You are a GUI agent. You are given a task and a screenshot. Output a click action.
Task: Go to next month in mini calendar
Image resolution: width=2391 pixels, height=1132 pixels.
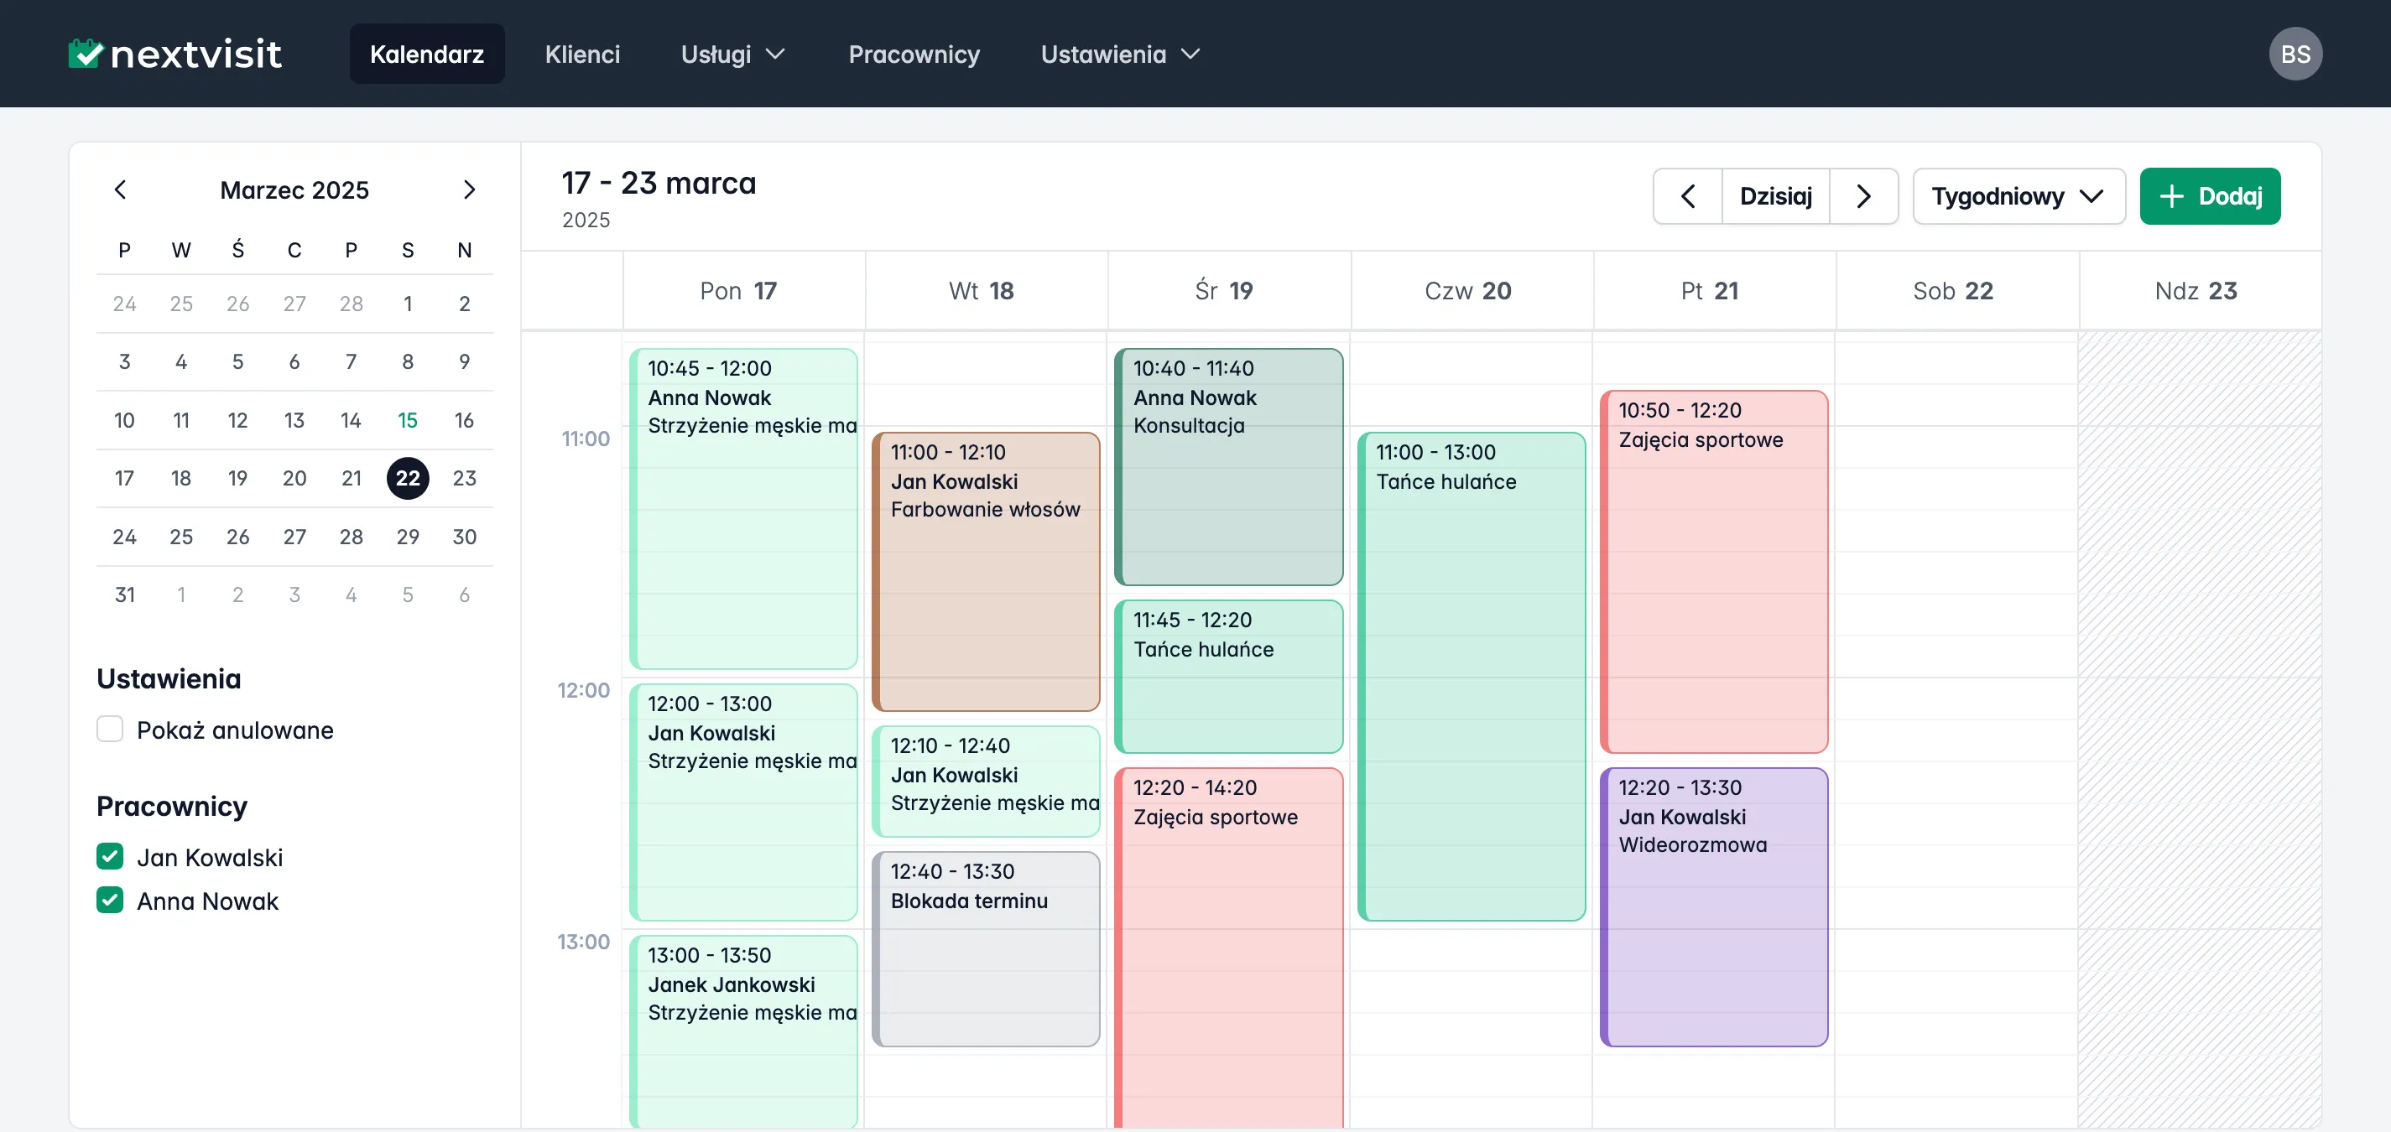click(x=469, y=190)
